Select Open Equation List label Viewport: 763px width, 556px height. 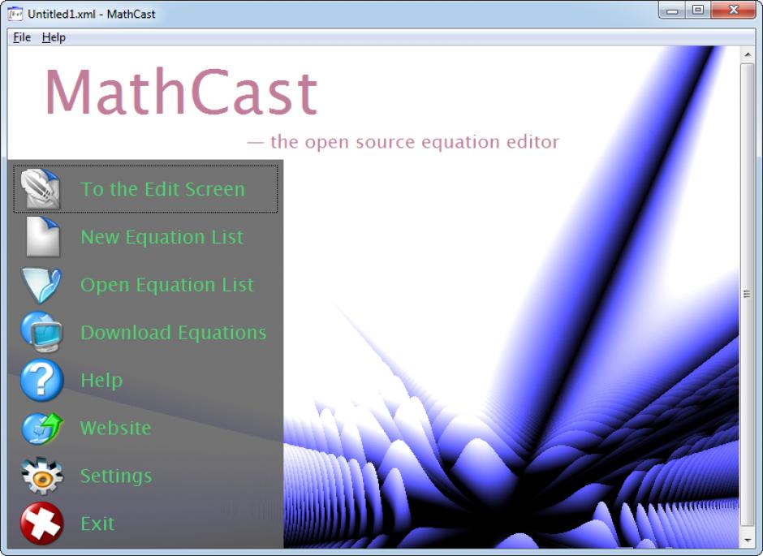(x=167, y=285)
